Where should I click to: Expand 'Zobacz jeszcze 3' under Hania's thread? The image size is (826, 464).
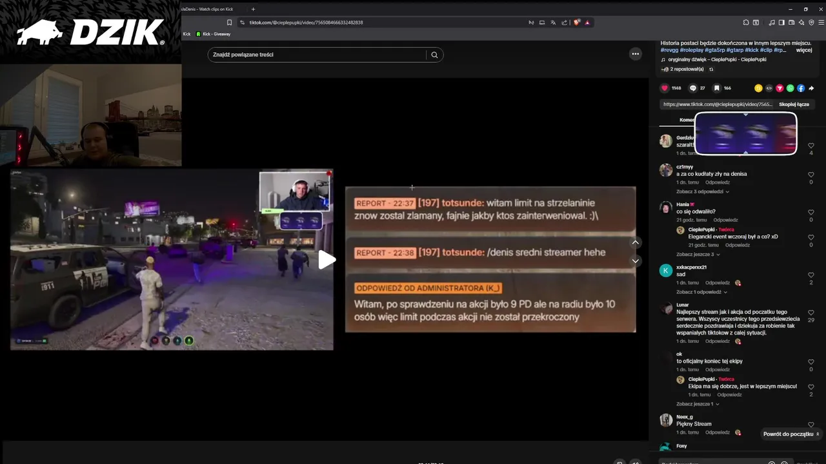[x=698, y=255]
